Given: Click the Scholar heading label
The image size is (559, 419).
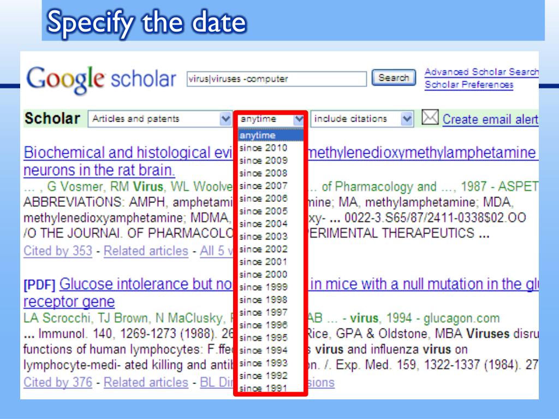Looking at the screenshot, I should (52, 118).
